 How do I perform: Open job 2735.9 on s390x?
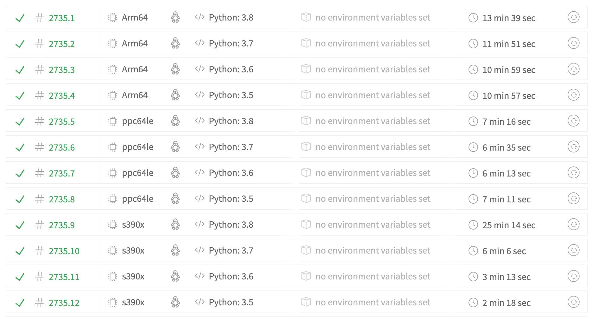coord(62,225)
